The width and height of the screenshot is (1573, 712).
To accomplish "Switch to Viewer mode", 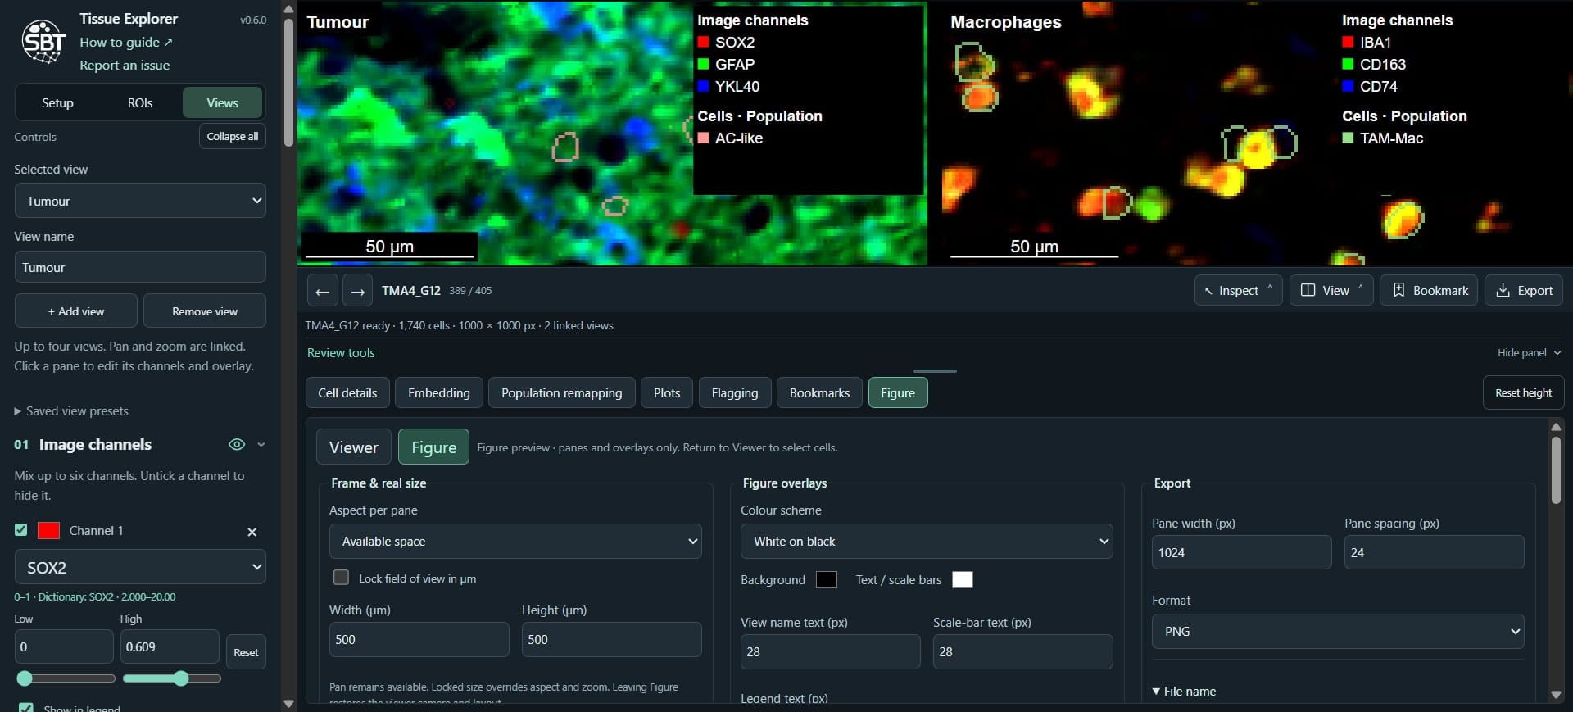I will coord(353,447).
